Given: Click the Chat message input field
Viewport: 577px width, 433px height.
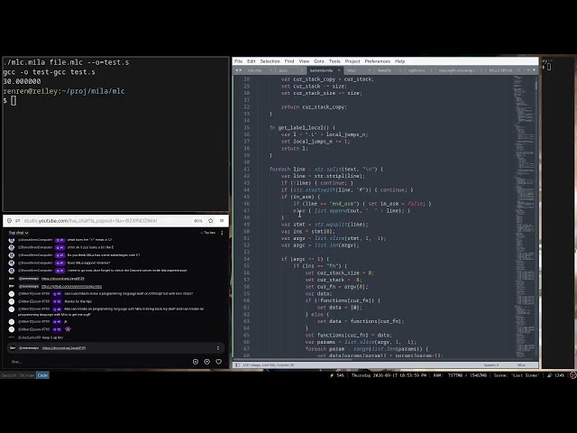Looking at the screenshot, I should click(99, 362).
